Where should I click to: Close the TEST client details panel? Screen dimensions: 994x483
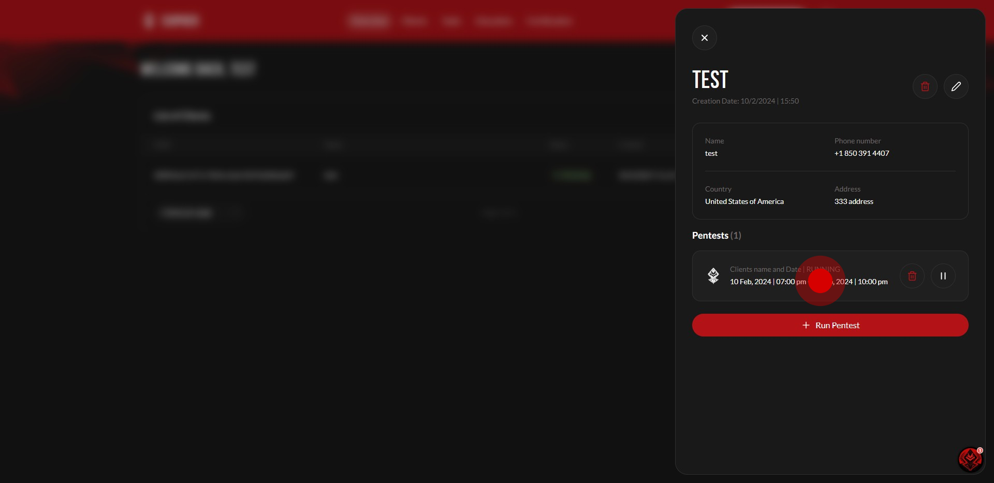click(704, 38)
